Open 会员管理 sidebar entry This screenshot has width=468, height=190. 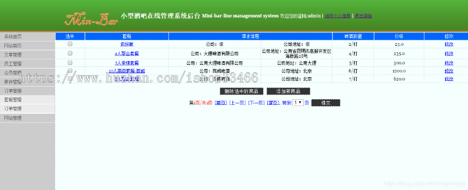pyautogui.click(x=28, y=73)
